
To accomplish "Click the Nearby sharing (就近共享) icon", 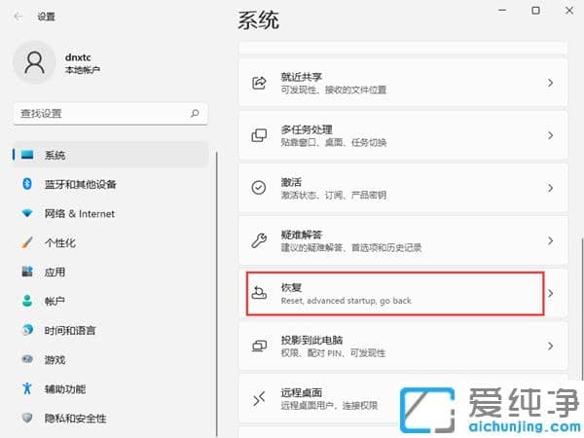I will tap(259, 83).
